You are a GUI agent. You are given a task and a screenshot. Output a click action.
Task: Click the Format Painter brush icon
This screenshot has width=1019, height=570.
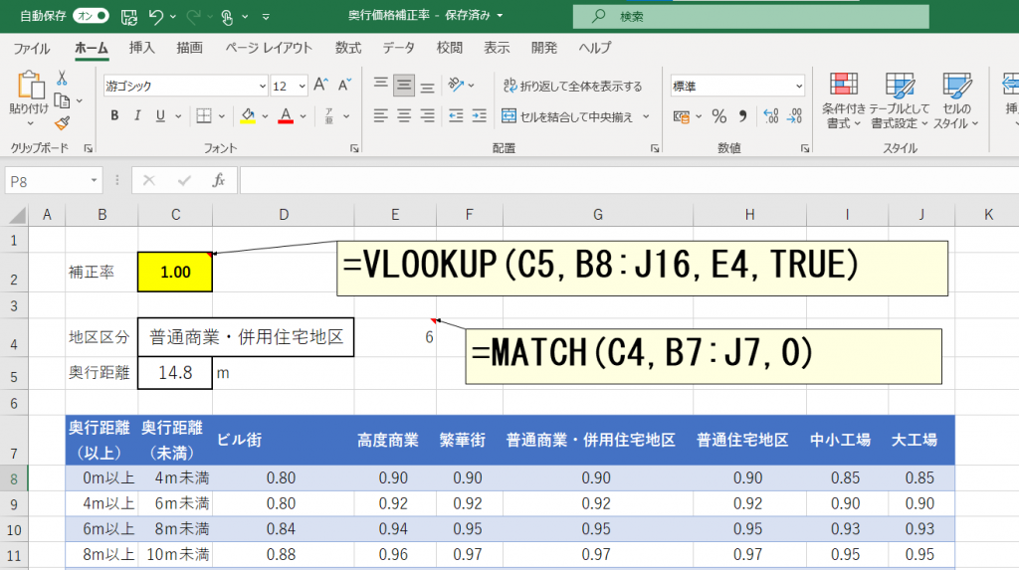pos(62,123)
